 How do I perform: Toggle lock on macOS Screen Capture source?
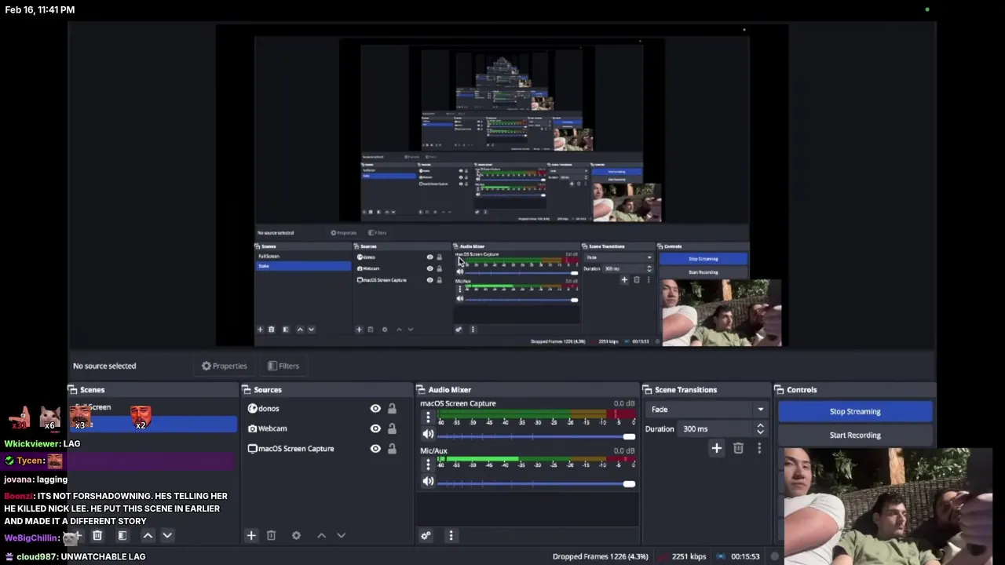(392, 449)
